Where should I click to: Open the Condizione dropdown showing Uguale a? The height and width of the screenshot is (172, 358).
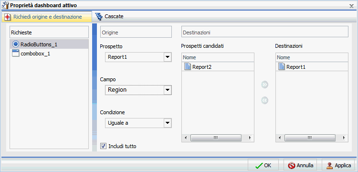[x=168, y=123]
